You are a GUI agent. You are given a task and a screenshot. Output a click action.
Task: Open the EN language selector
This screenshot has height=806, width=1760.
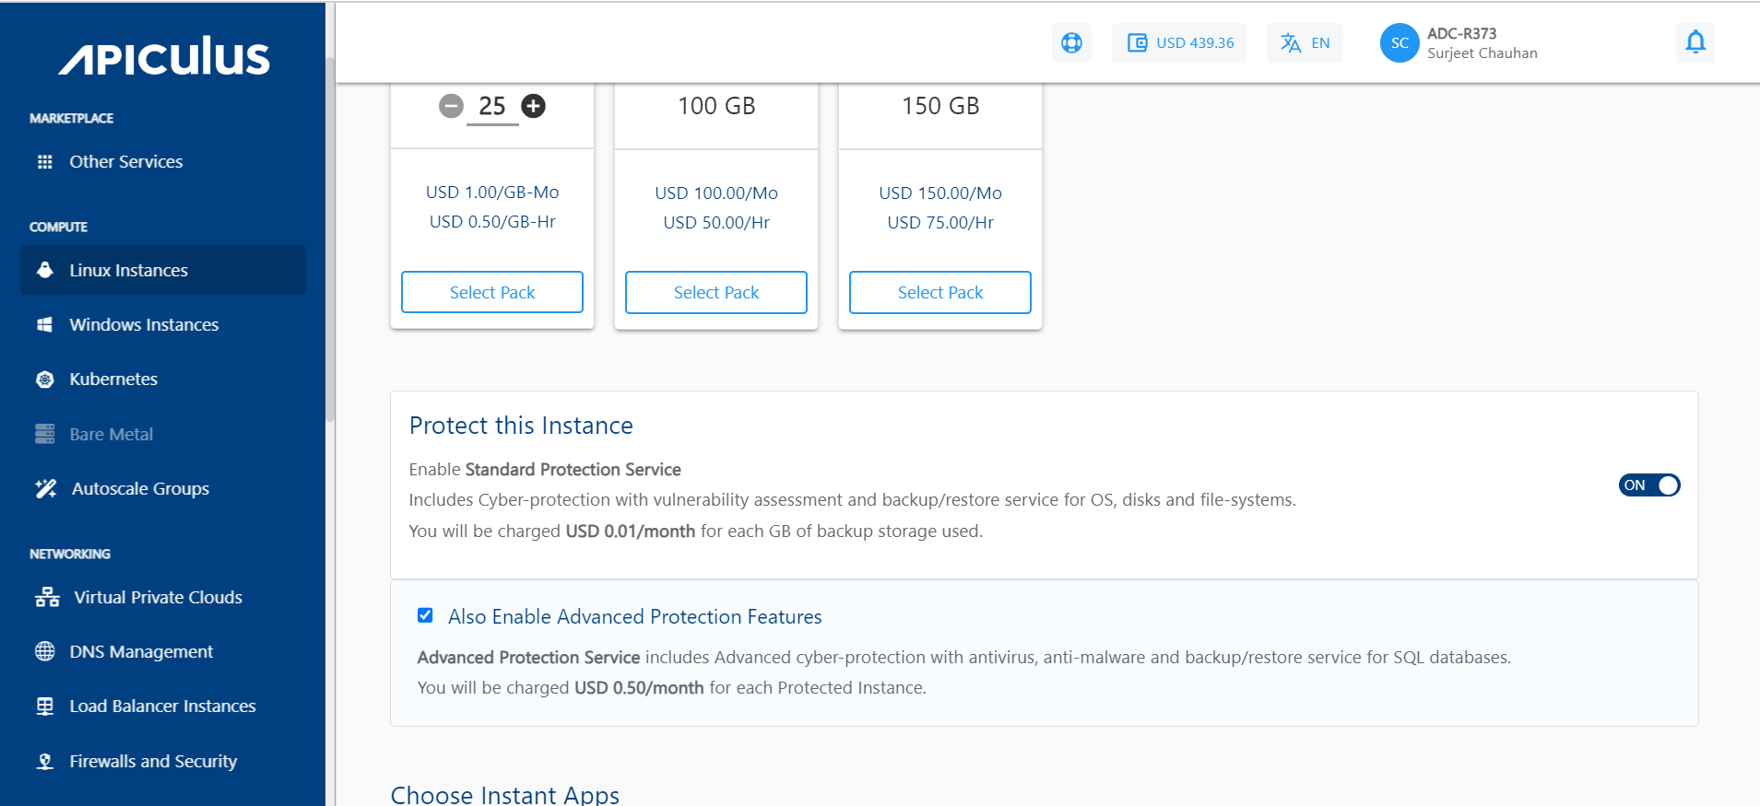coord(1305,43)
